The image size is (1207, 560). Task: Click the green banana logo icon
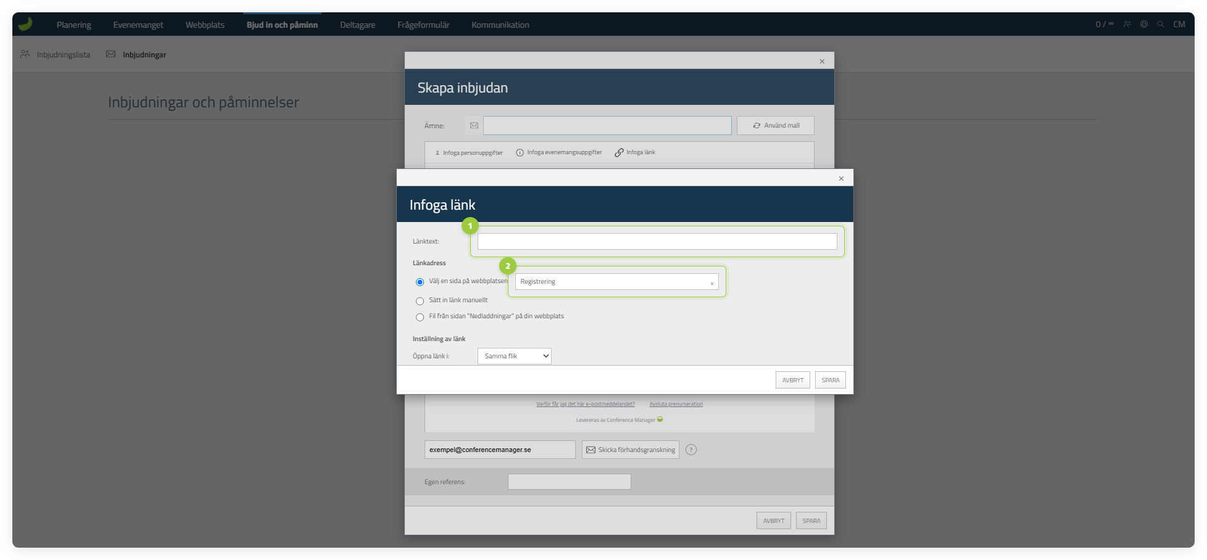(x=25, y=24)
